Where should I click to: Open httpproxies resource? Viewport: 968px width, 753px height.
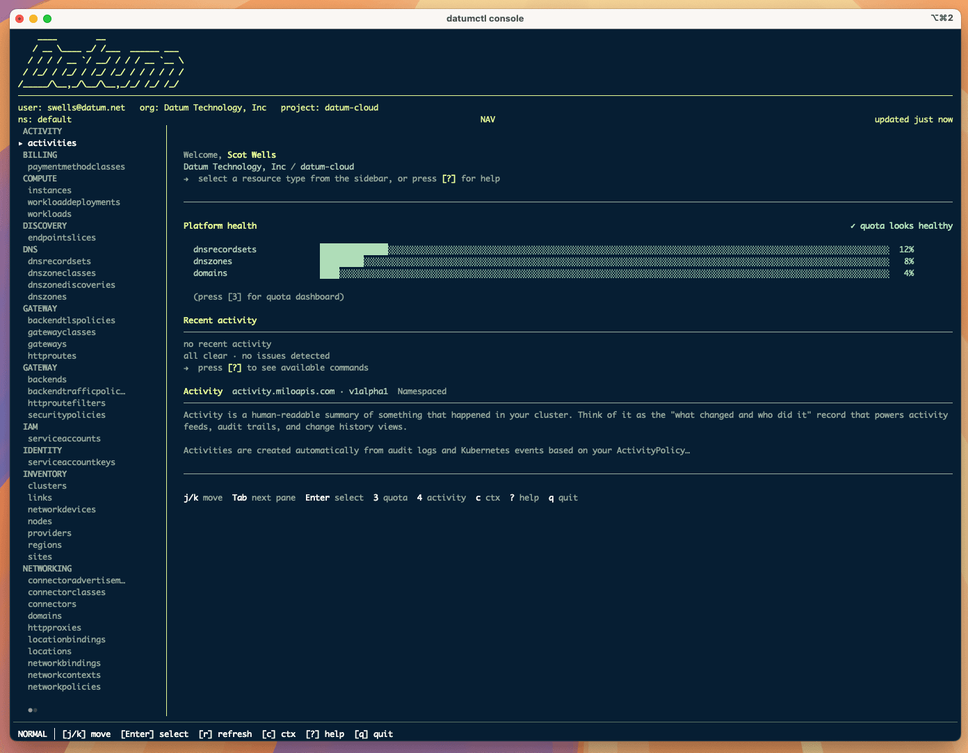[54, 628]
